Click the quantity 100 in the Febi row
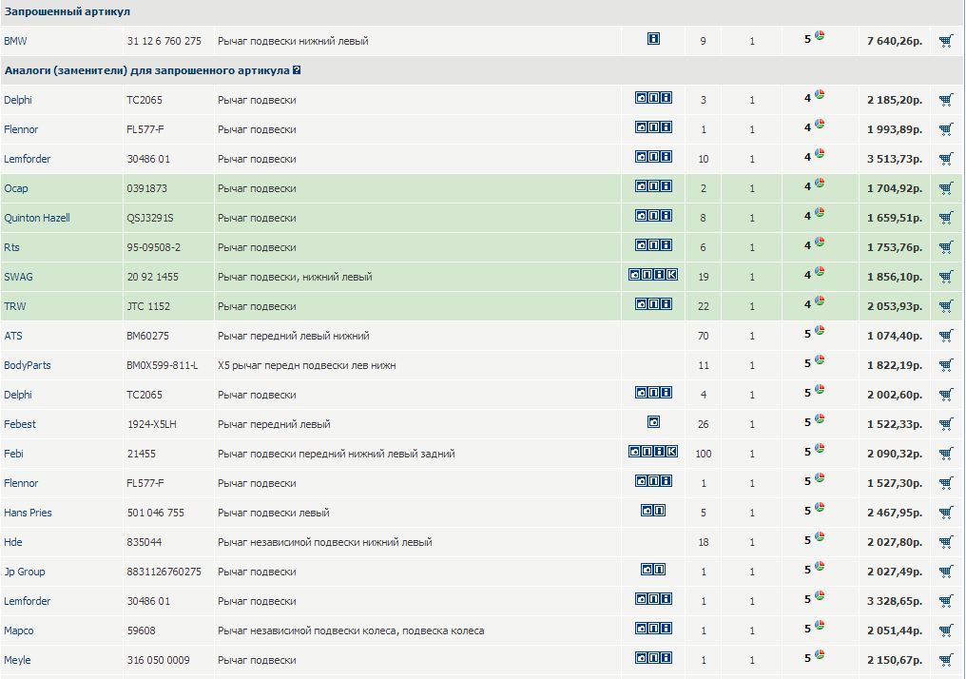The height and width of the screenshot is (679, 966). pos(703,455)
